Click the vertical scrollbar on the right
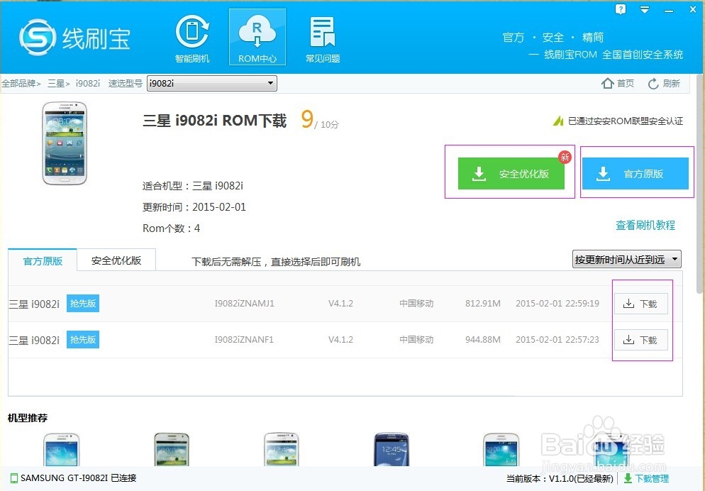 (x=699, y=184)
